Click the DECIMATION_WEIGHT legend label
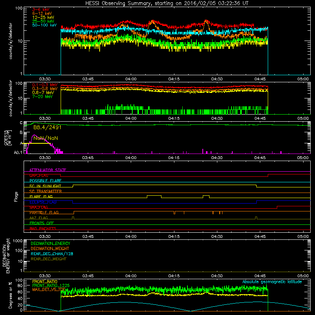315x315 pixels. click(x=50, y=248)
